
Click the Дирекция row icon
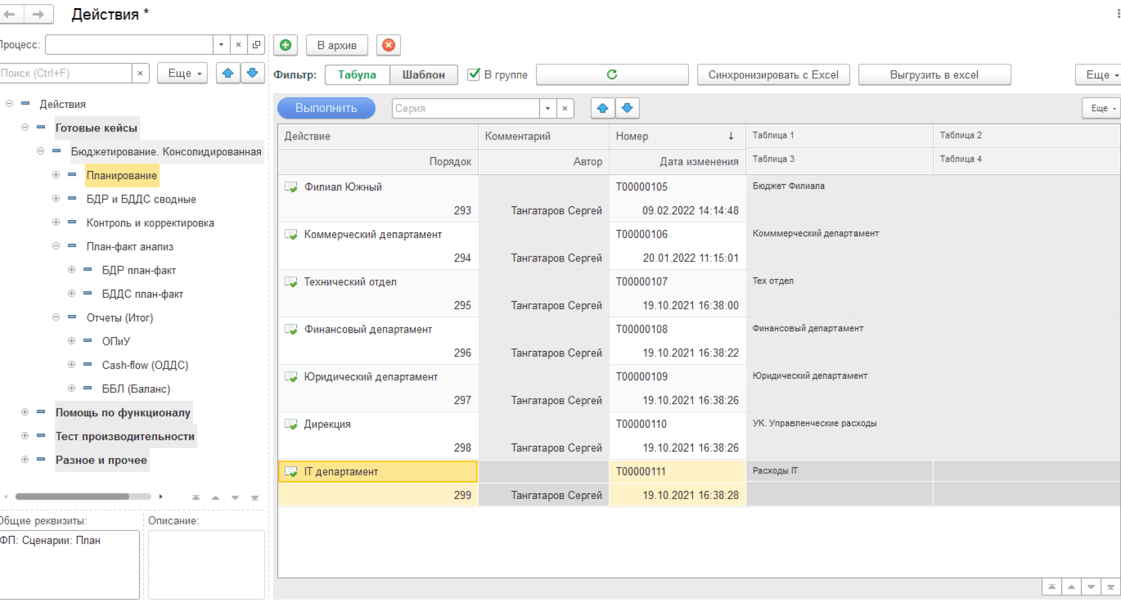click(x=291, y=424)
